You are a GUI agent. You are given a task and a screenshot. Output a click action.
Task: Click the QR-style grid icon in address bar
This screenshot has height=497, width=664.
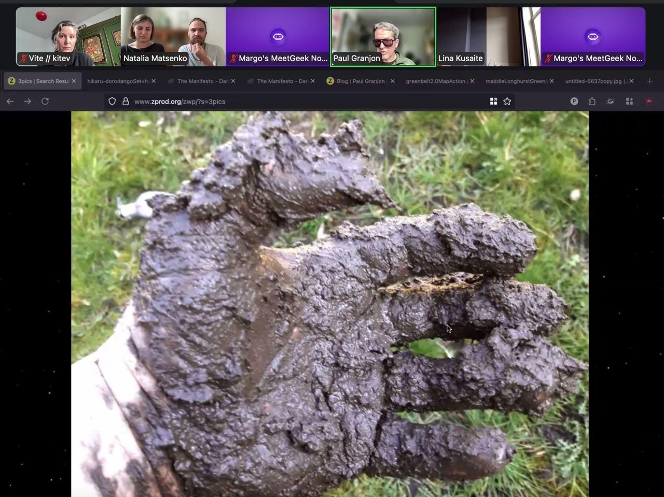pyautogui.click(x=493, y=102)
